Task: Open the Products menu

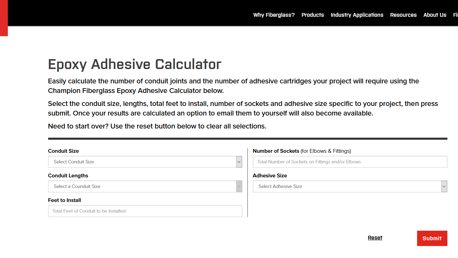Action: (313, 15)
